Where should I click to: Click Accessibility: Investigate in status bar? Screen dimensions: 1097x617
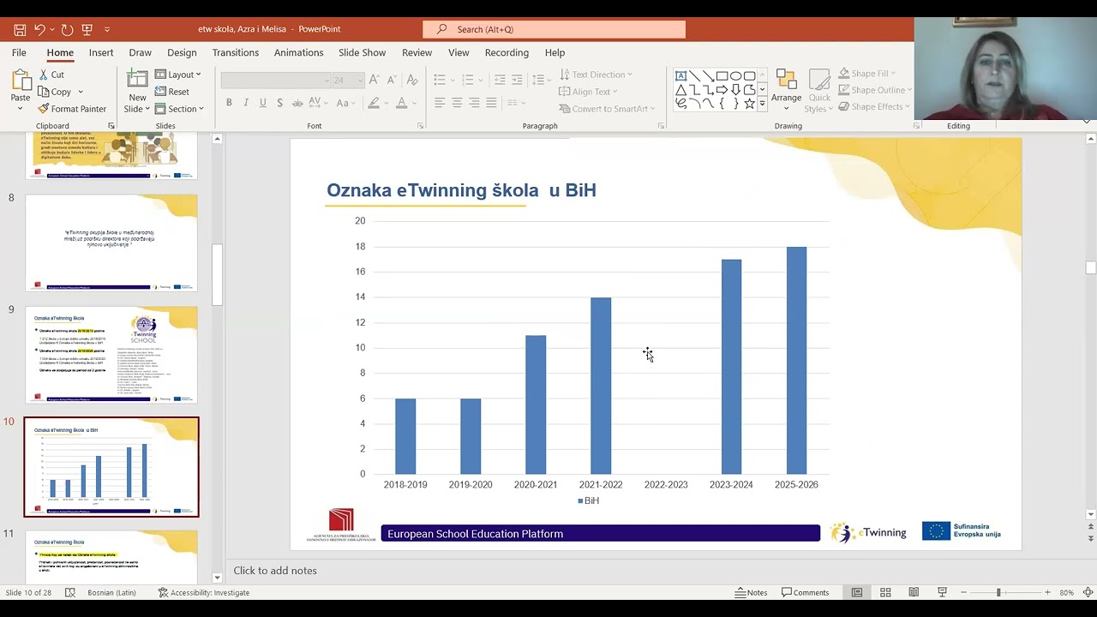204,592
